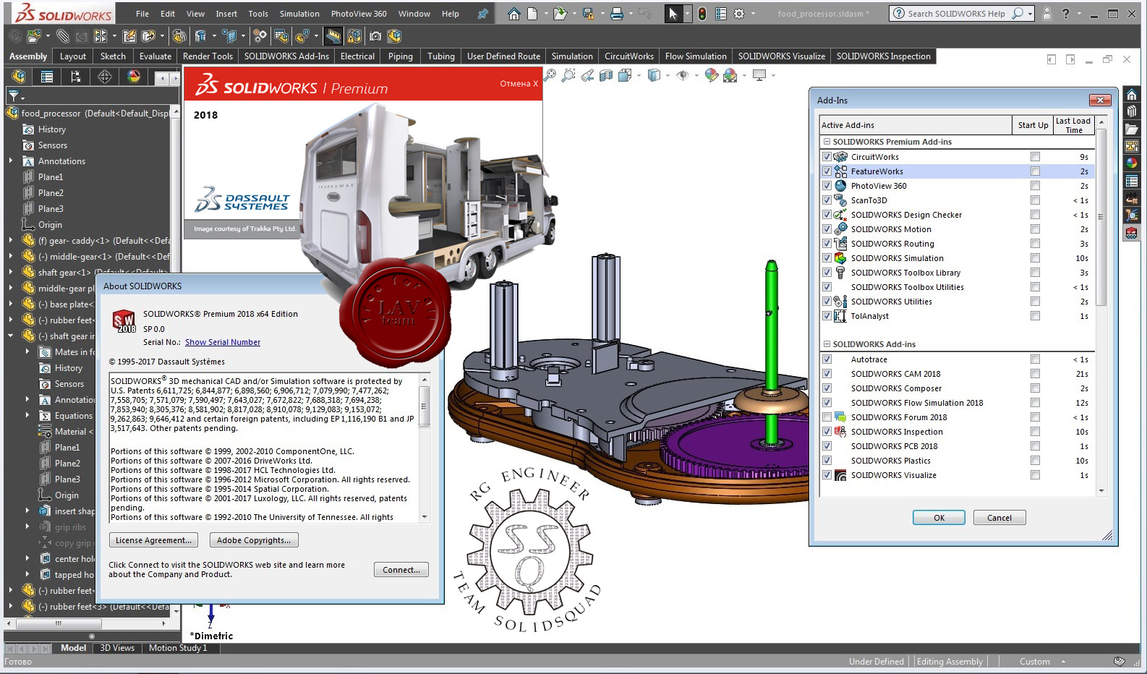Open the DisplayManager color sphere tab icon

point(134,77)
